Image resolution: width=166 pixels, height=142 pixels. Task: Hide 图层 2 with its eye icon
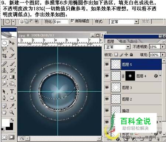(107, 99)
